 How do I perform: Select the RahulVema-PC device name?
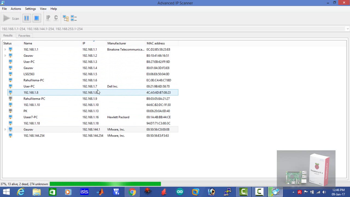[34, 80]
